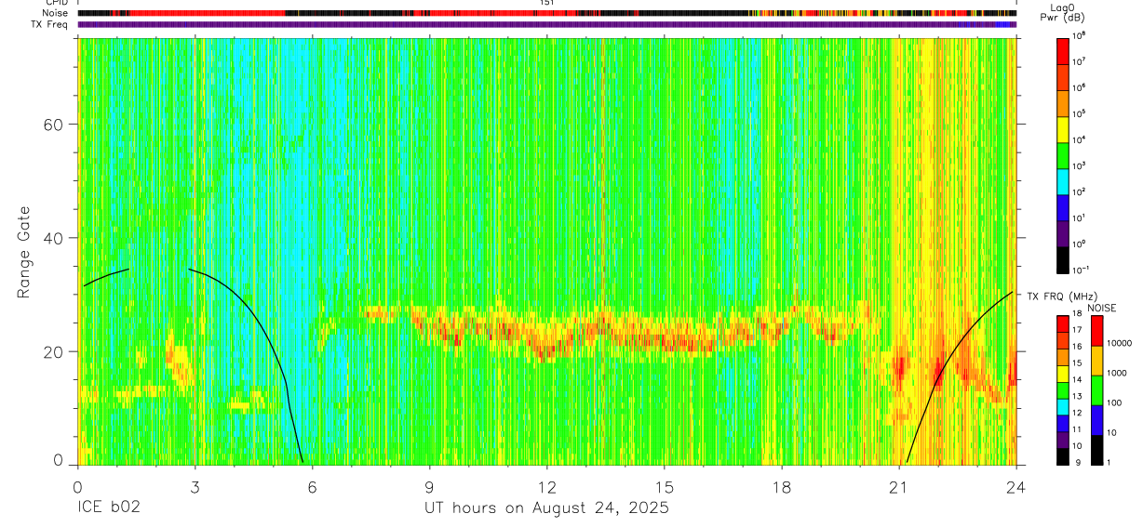Pick the red top segment of the TX FRQ colorbar
Screen dimensions: 1143x527
point(1062,324)
